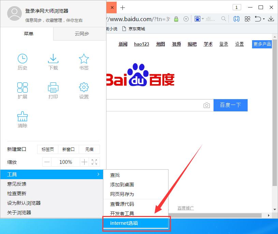
Task: Open the Downloads (下载) icon in menu
Action: [53, 62]
